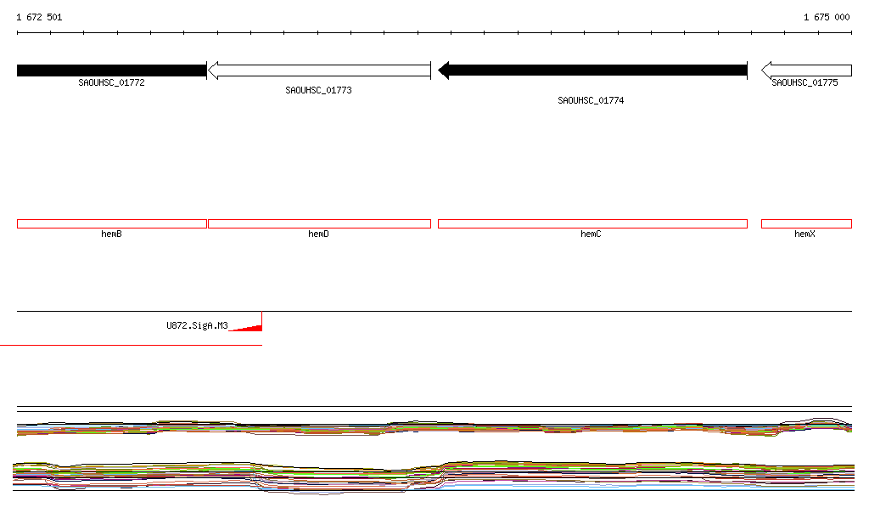Open the SAOUHSC_01773 locus label
869x519 pixels.
coord(318,90)
